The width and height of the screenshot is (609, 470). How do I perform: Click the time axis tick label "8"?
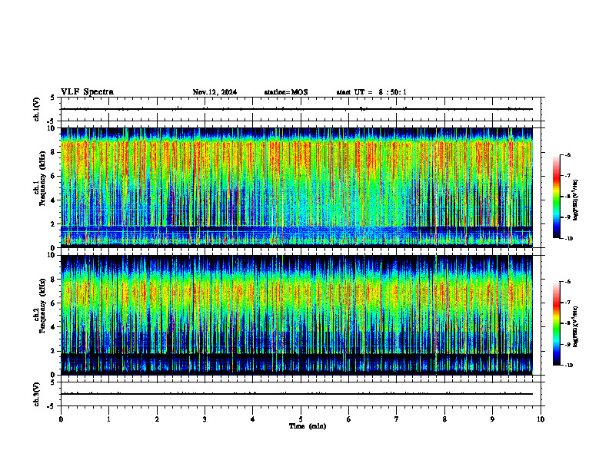[x=444, y=419]
